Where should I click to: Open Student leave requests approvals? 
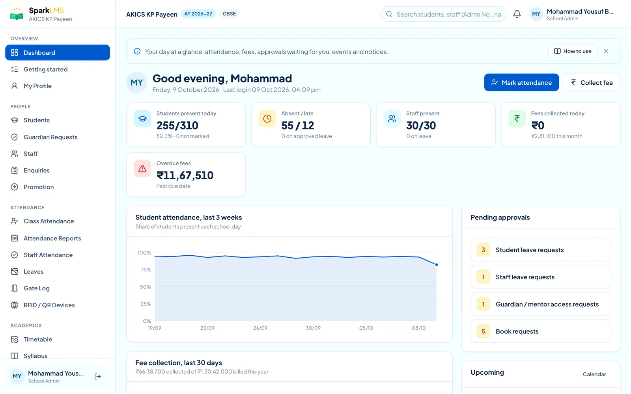[541, 250]
